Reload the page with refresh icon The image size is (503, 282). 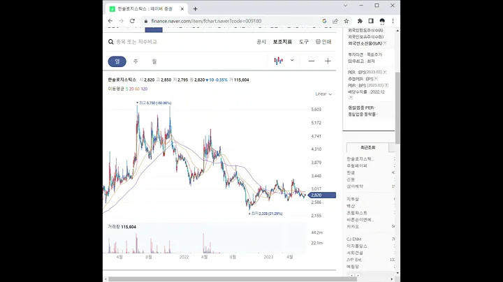(132, 21)
